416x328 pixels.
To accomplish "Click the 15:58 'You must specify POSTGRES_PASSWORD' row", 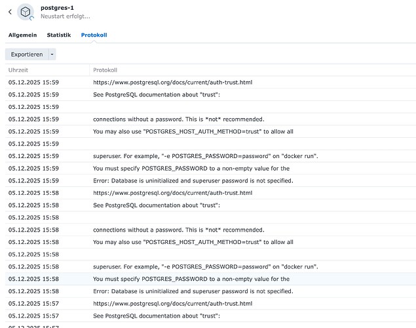I will [191, 279].
